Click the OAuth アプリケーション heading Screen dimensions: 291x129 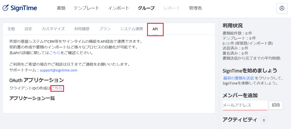[37, 80]
